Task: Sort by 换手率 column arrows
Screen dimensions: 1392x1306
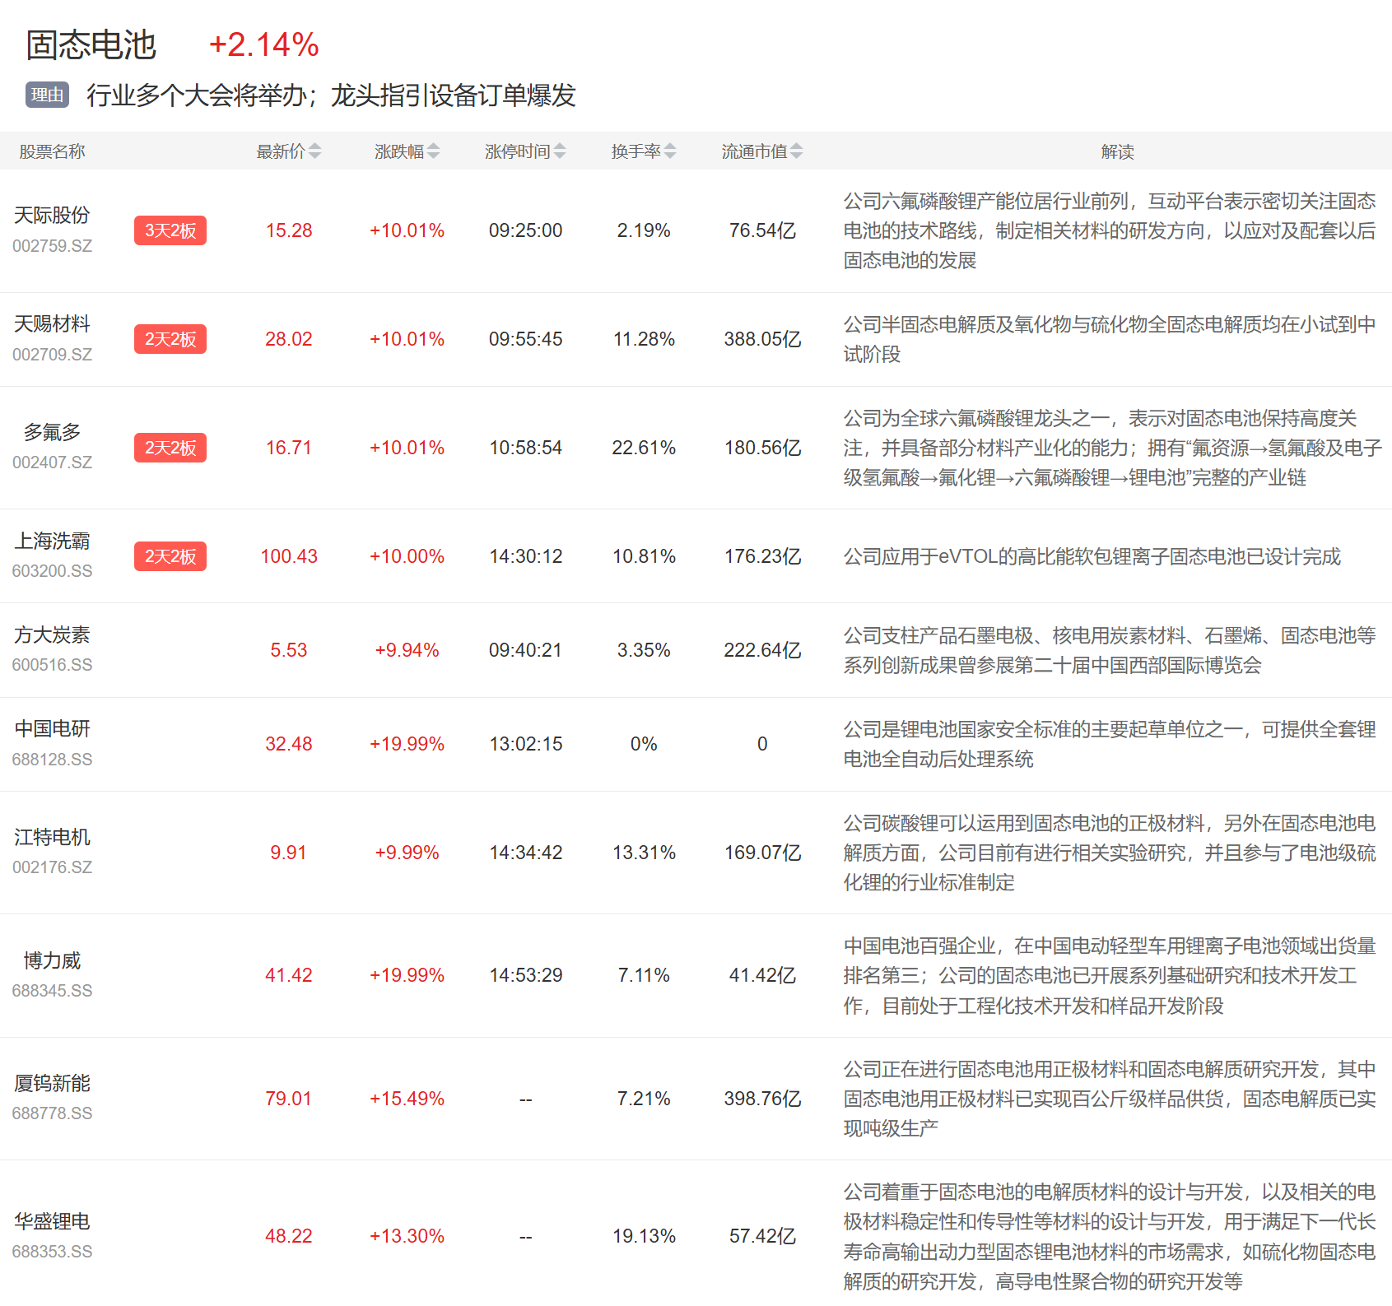Action: (x=670, y=151)
